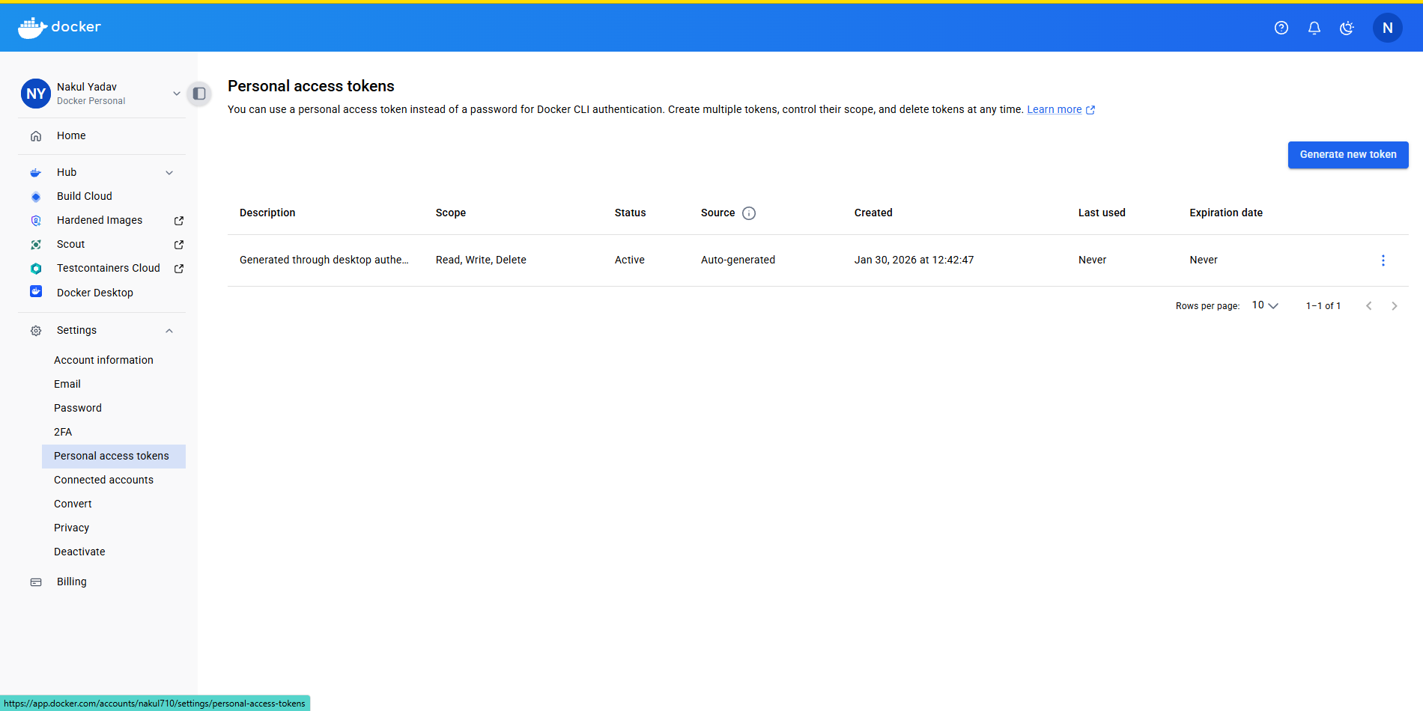
Task: Open the profile avatar menu
Action: [x=1387, y=28]
